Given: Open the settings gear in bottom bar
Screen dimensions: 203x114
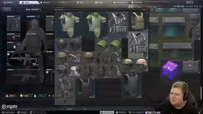Looking at the screenshot, I should [x=200, y=112].
